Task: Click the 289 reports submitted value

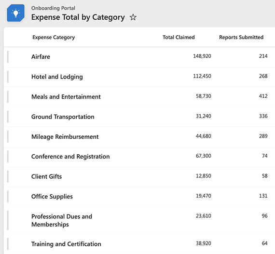Action: pyautogui.click(x=263, y=136)
